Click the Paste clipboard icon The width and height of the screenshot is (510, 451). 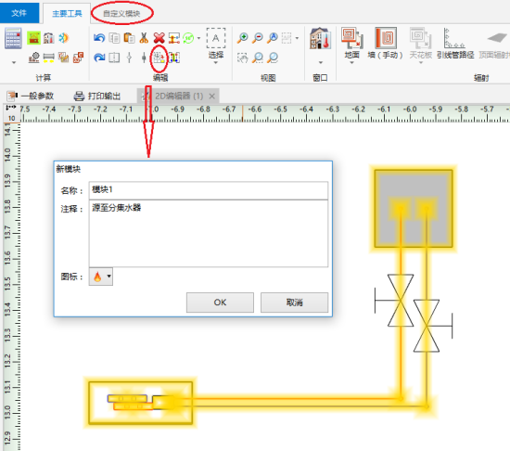130,38
